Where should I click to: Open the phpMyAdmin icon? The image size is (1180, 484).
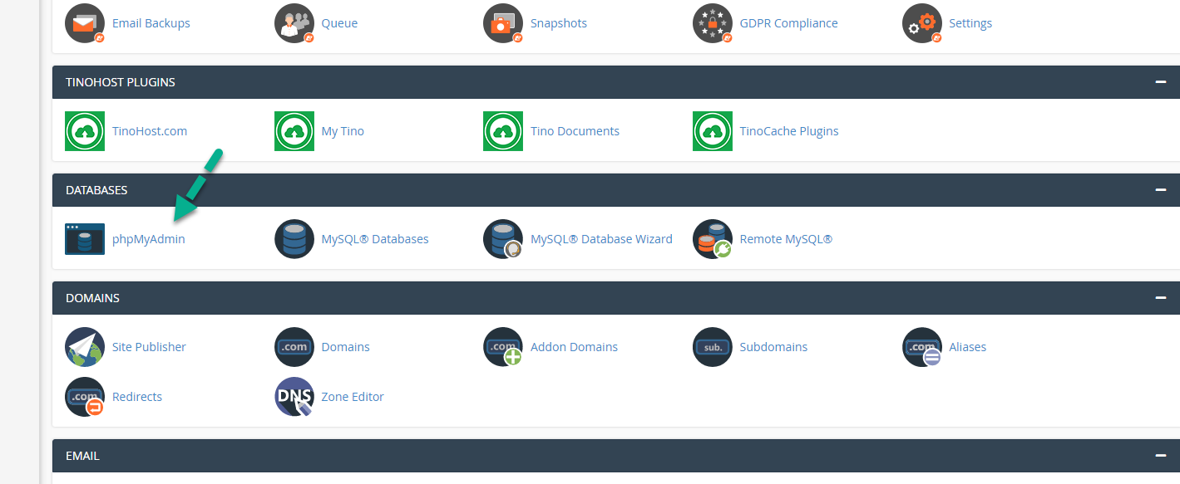(x=85, y=239)
